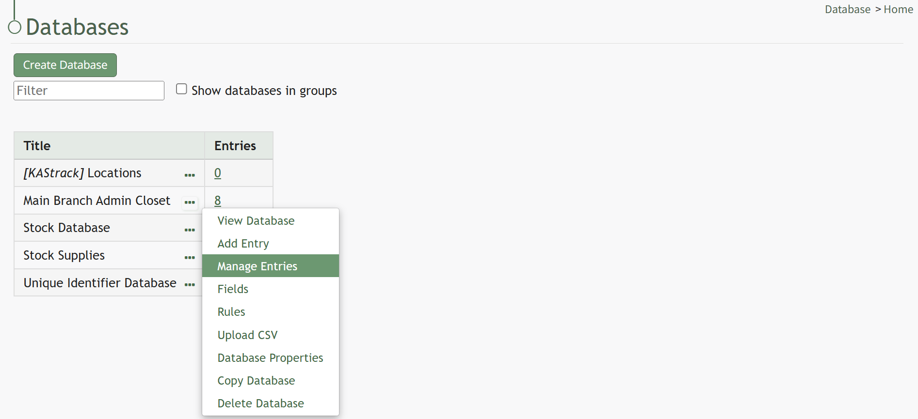Open Fields from the dropdown menu

(x=271, y=289)
